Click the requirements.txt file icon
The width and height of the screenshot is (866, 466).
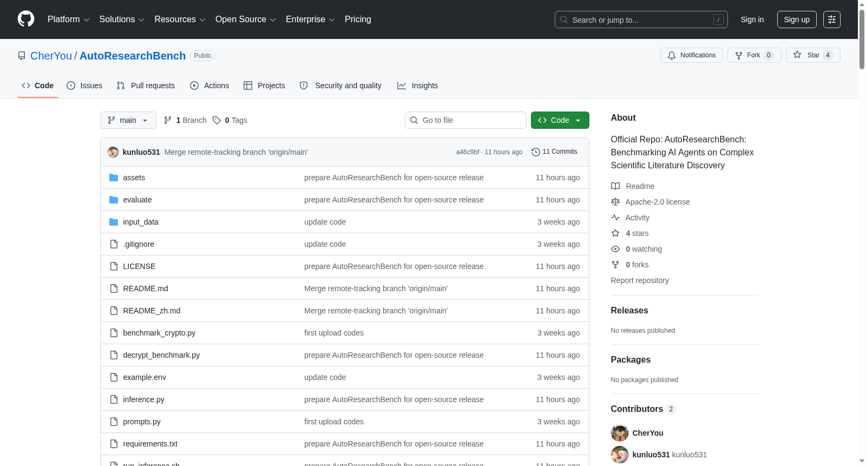114,444
